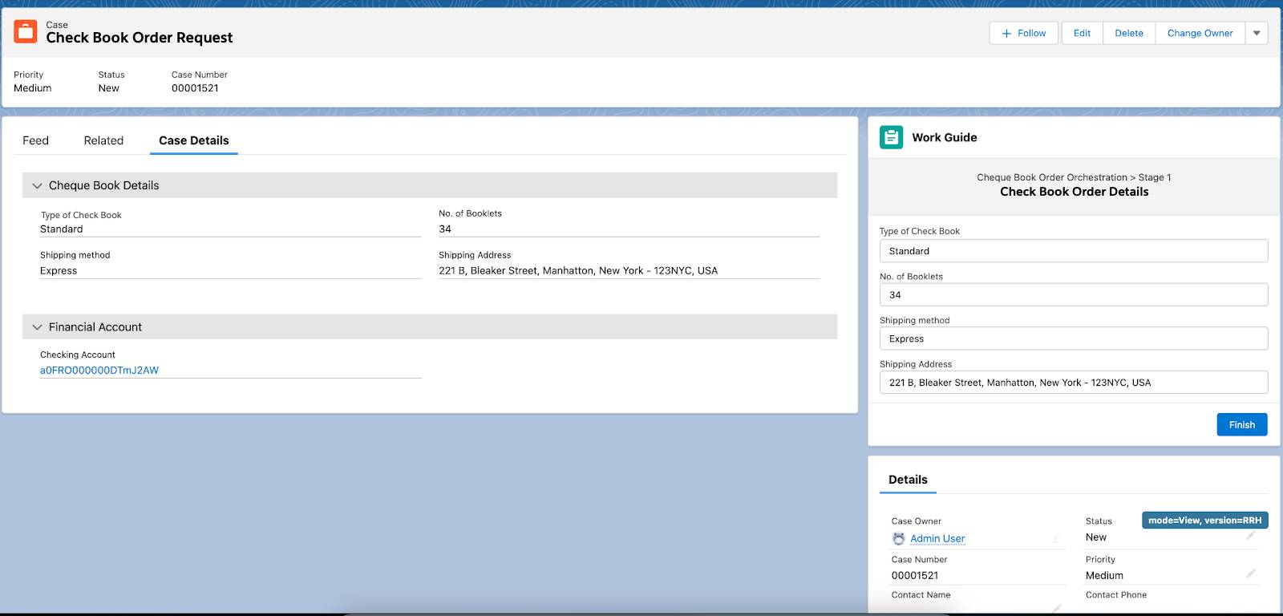Click the Contact Phone label
This screenshot has width=1283, height=616.
[x=1116, y=595]
